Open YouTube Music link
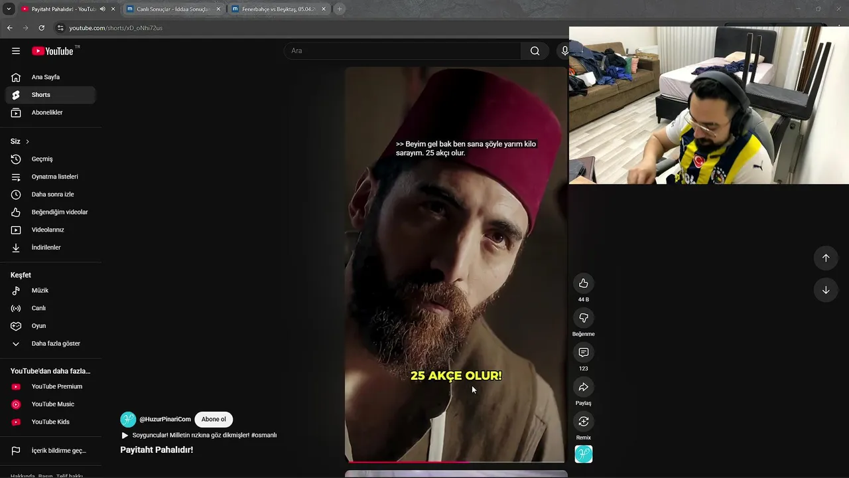 (x=50, y=404)
